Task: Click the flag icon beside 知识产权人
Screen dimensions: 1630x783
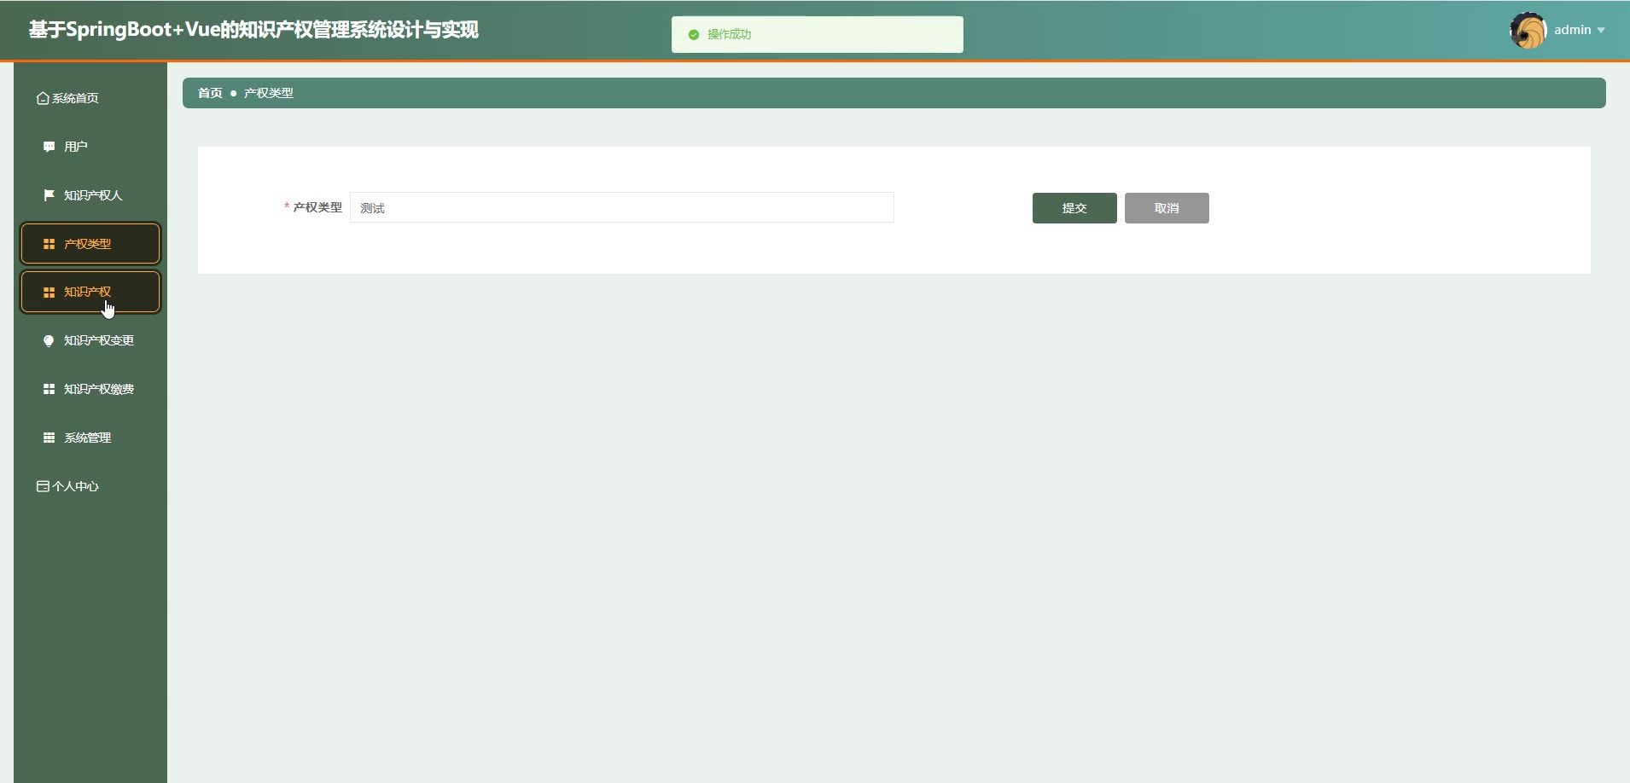Action: coord(49,195)
